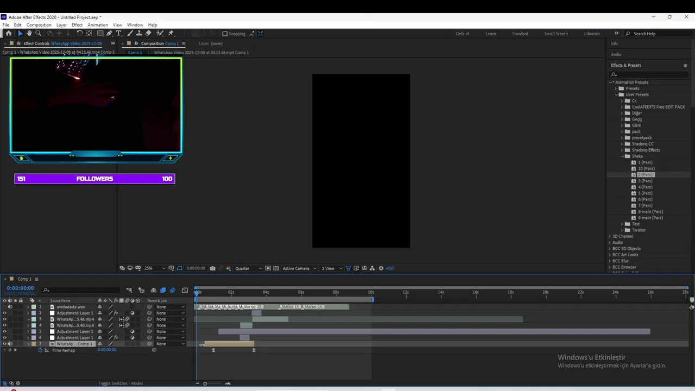Viewport: 695px width, 391px height.
Task: Switch to the Default workspace
Action: tap(463, 34)
